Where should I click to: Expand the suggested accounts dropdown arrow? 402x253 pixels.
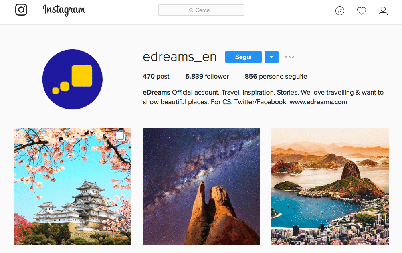(271, 57)
